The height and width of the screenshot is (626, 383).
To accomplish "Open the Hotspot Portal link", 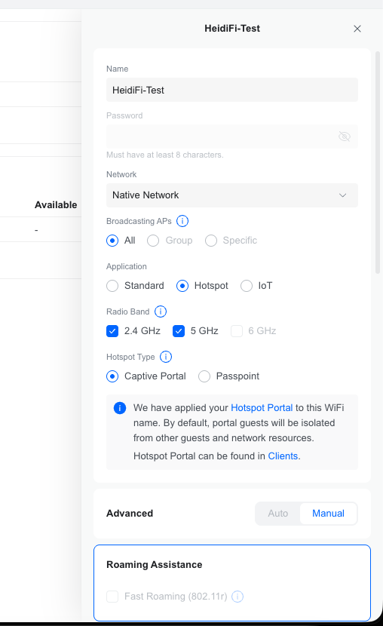I will [x=262, y=407].
